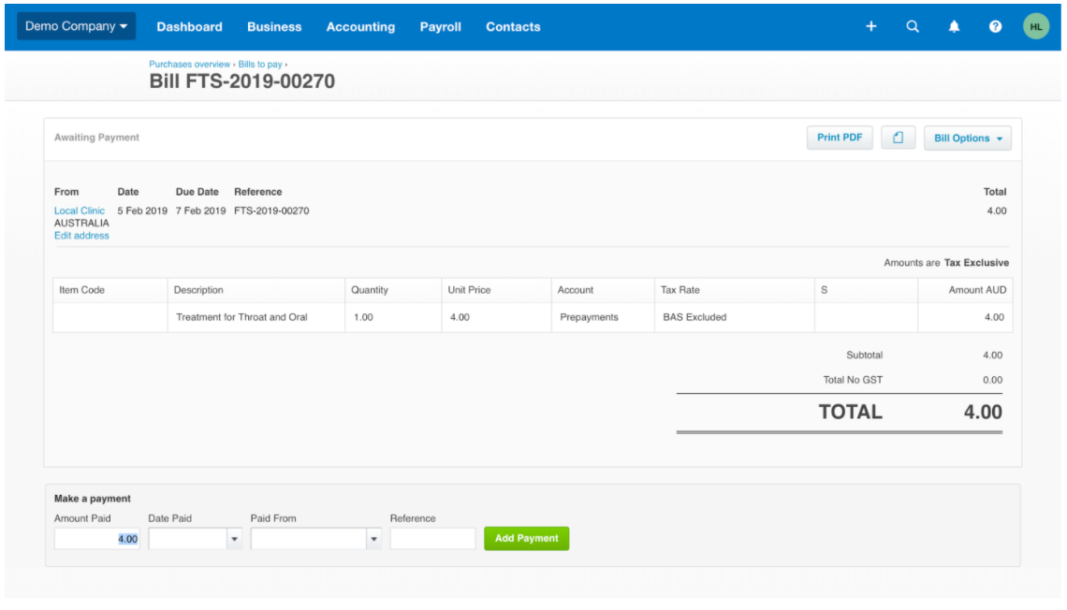Select the Payroll menu
1067x610 pixels.
coord(440,27)
